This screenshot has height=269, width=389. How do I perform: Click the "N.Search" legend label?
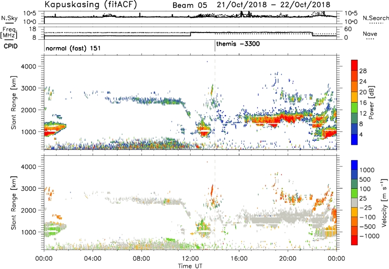(375, 18)
